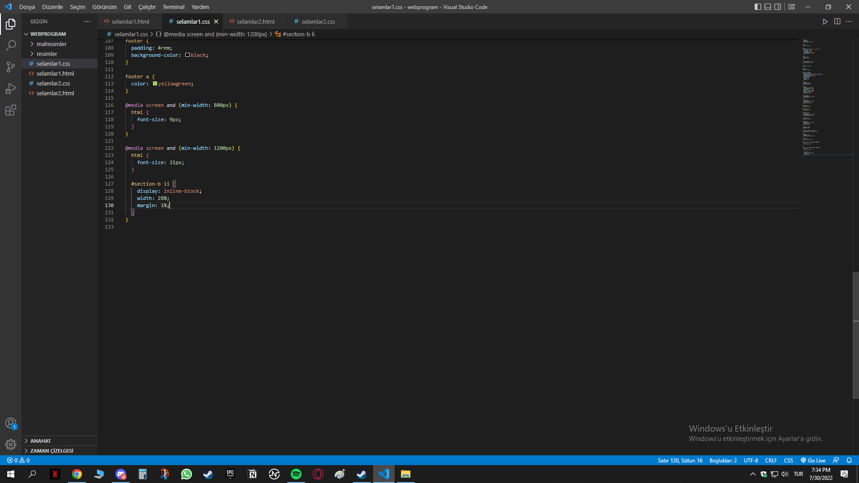The height and width of the screenshot is (483, 859).
Task: Click the Windows Start button
Action: pos(11,474)
